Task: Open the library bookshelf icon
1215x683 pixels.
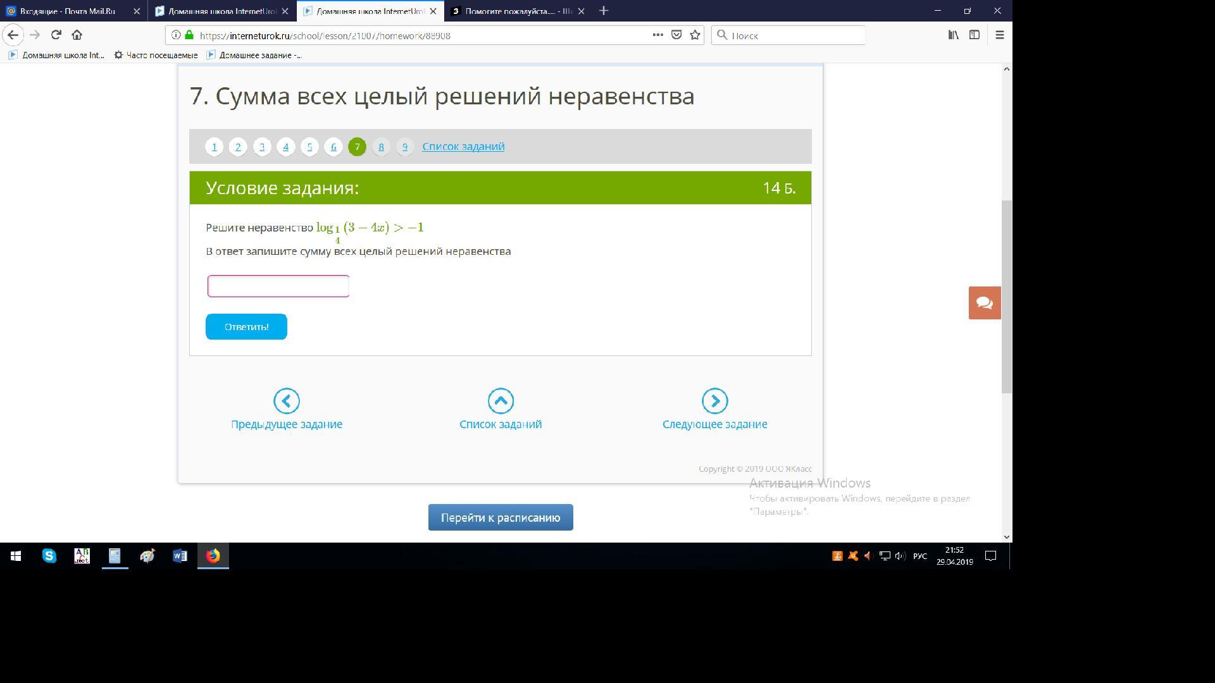Action: click(953, 35)
